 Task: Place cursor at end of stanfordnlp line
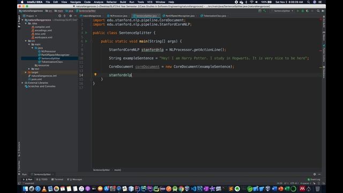click(x=132, y=75)
